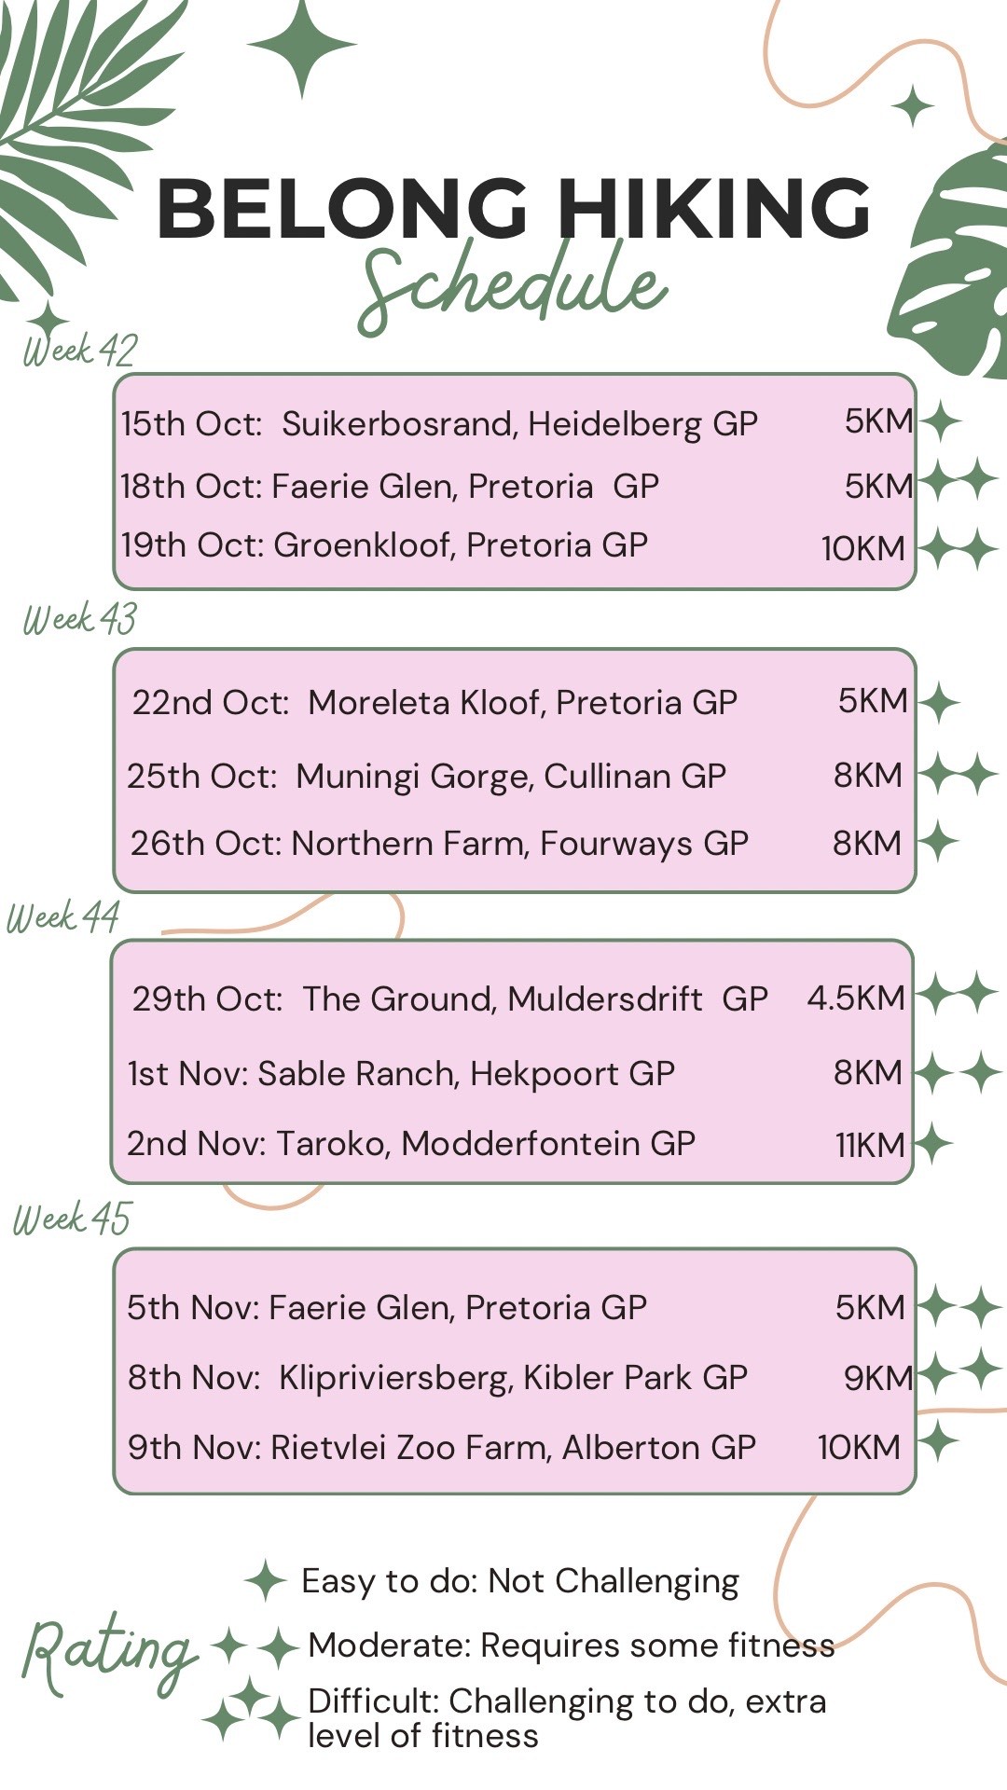Image resolution: width=1007 pixels, height=1790 pixels.
Task: Select the Week 45 label
Action: click(x=73, y=1219)
